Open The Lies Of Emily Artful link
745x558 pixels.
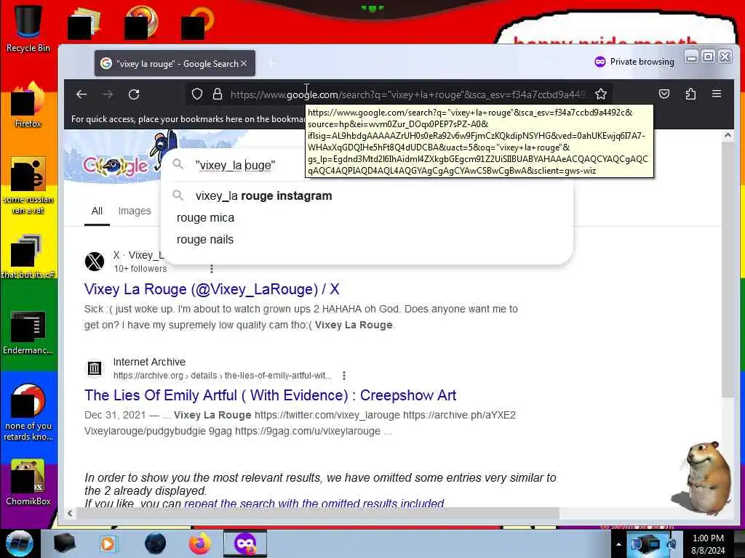[x=271, y=395]
